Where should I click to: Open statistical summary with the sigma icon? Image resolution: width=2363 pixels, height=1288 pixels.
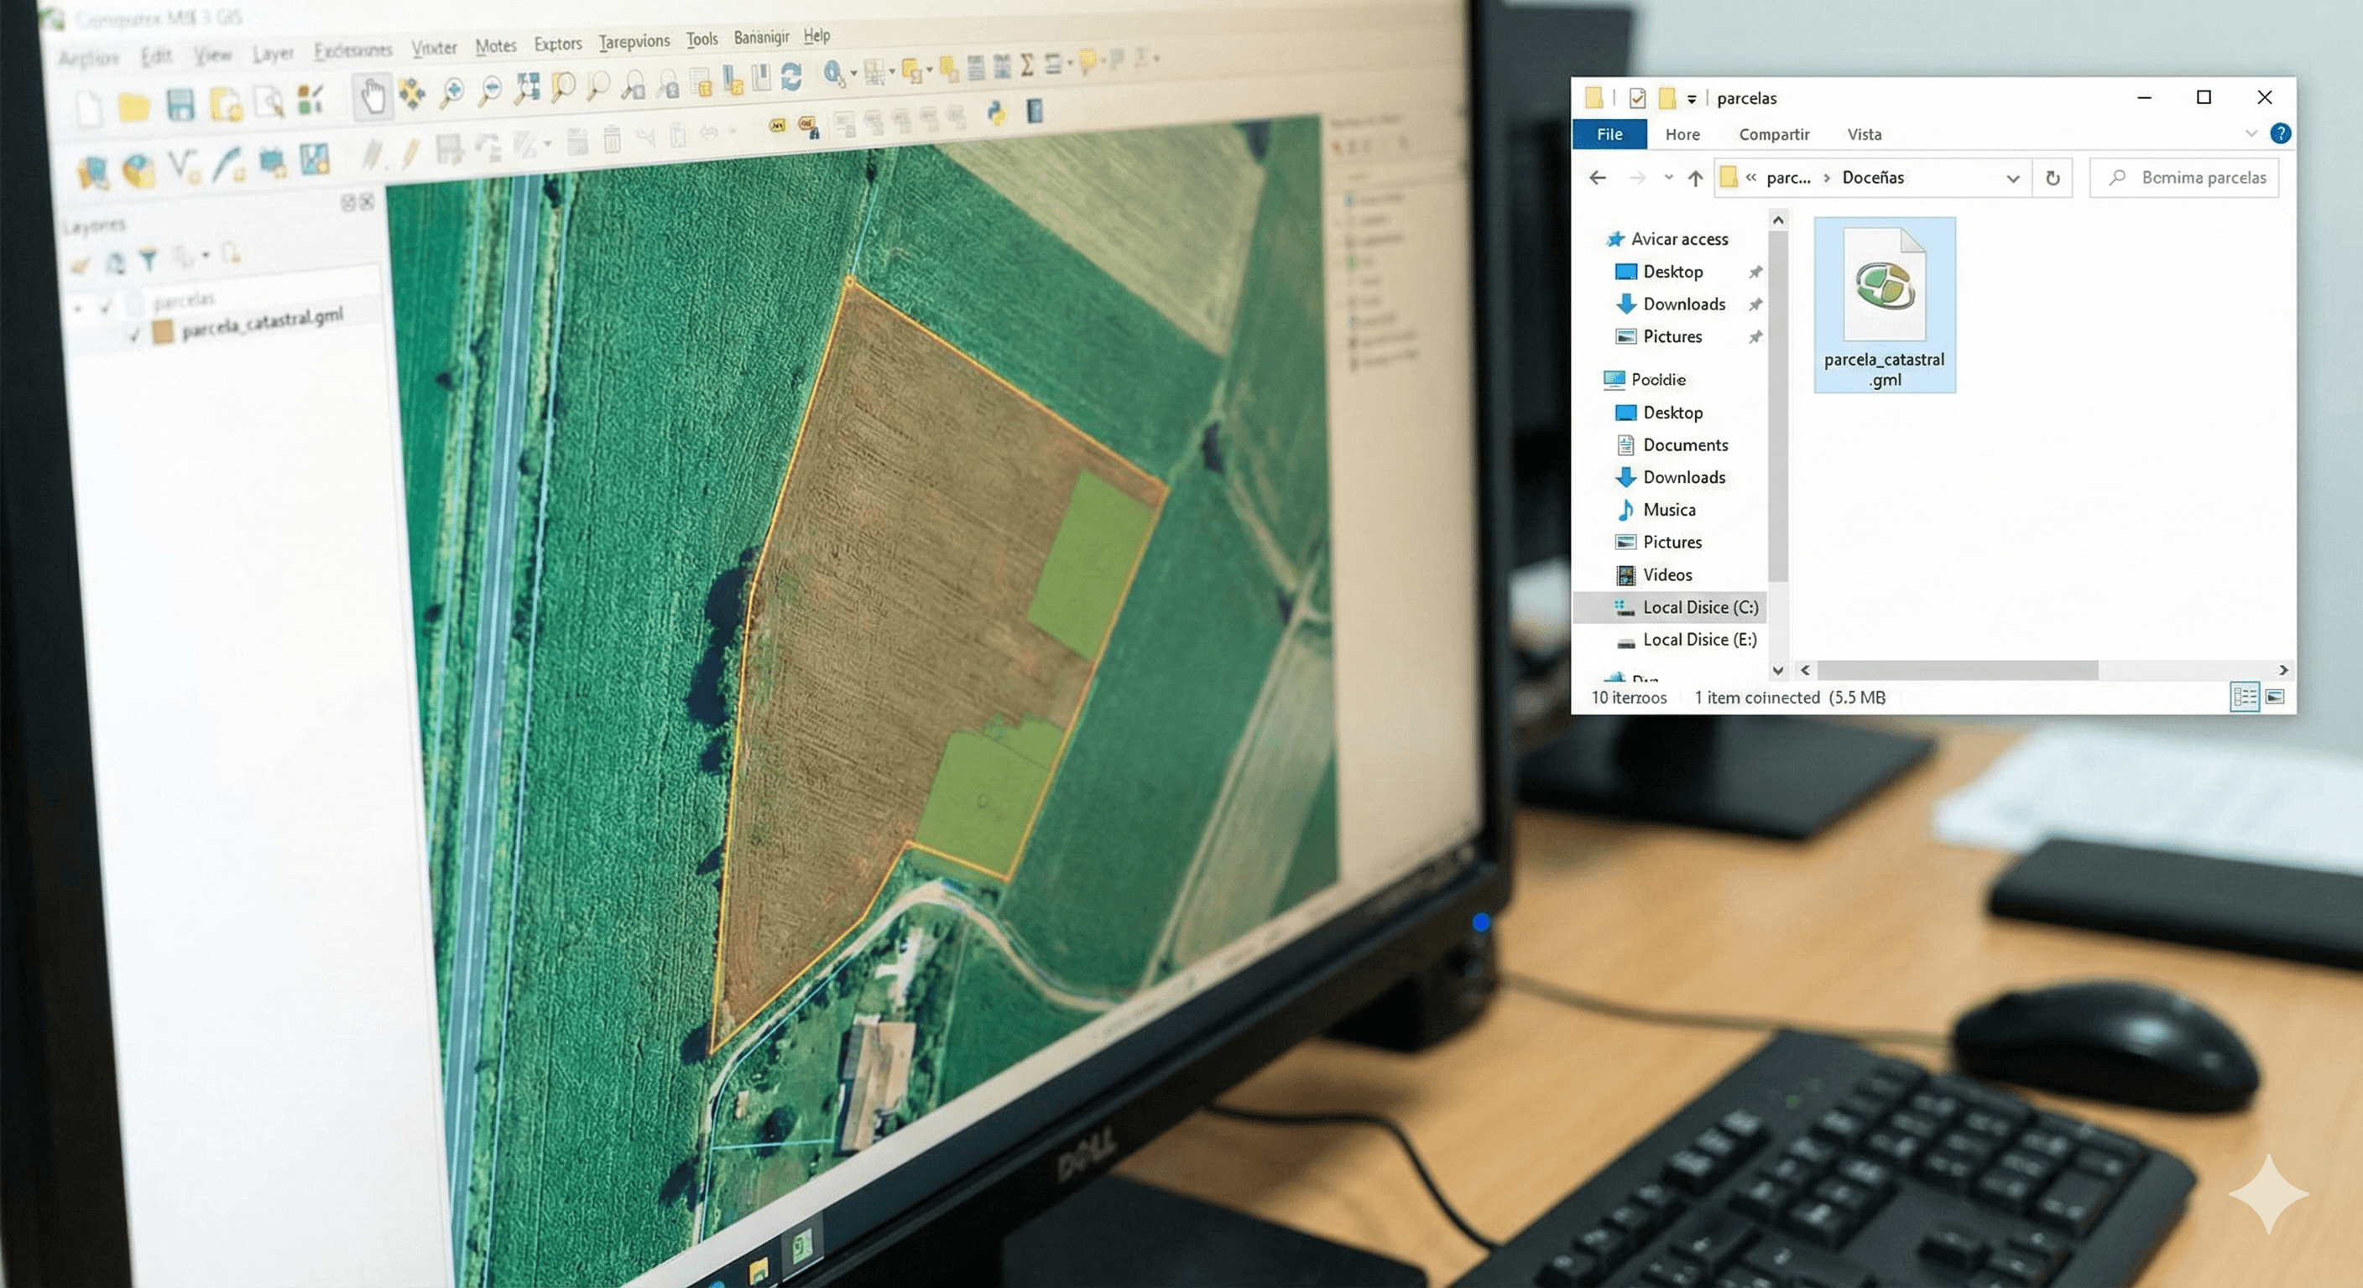coord(1027,65)
